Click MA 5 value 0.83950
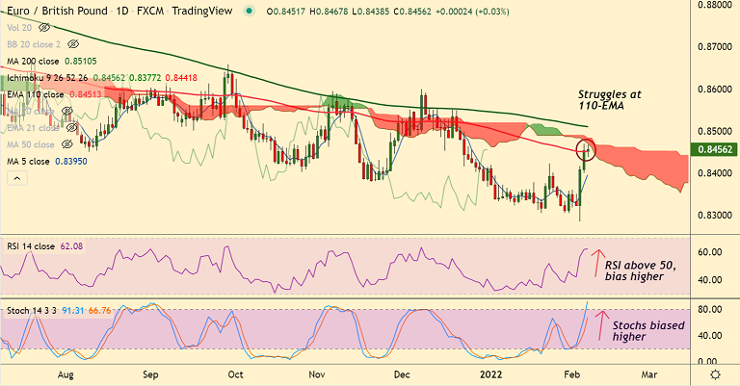This screenshot has width=740, height=386. tap(71, 161)
